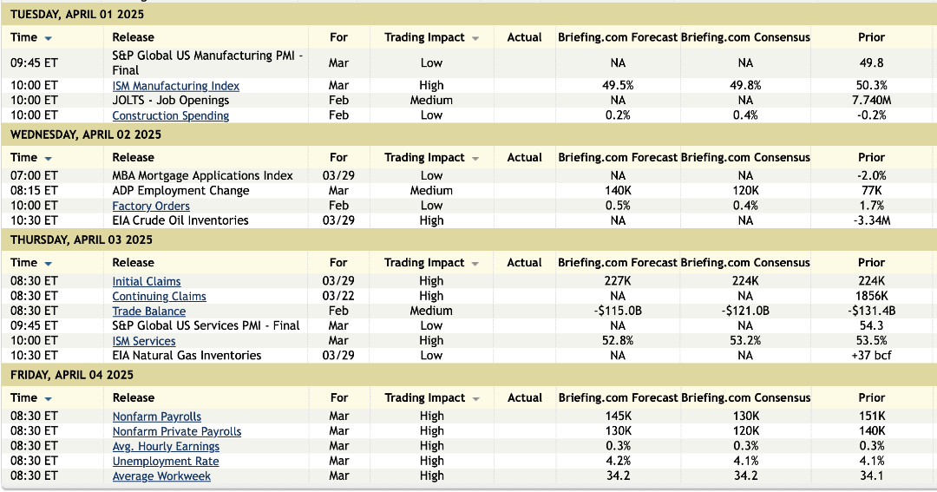Select the Nonfarm Private Payrolls link
Viewport: 937px width, 492px height.
coord(176,431)
